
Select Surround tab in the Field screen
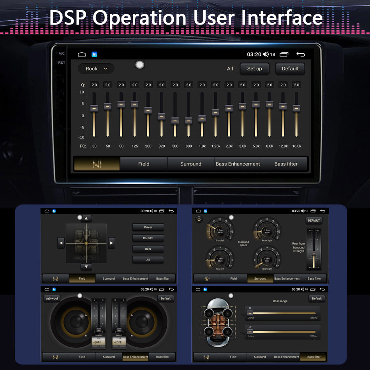[109, 279]
